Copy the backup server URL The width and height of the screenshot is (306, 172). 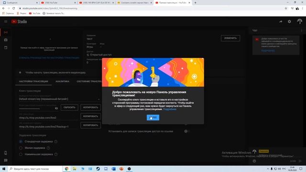click(x=90, y=125)
